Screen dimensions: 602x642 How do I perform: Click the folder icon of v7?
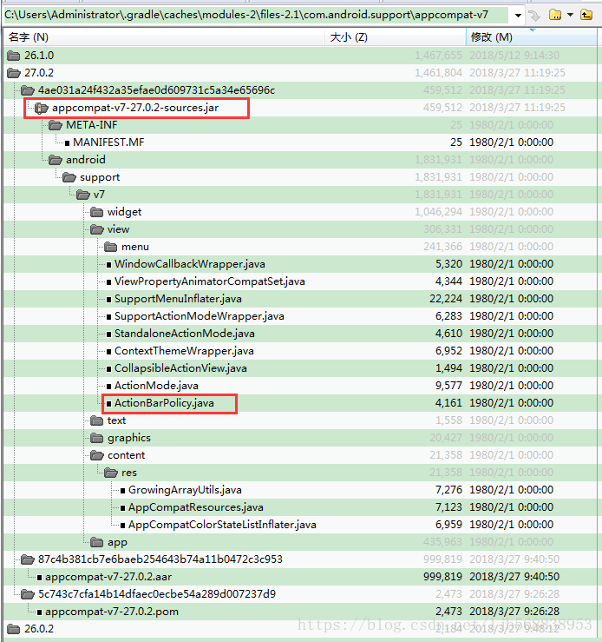coord(83,195)
